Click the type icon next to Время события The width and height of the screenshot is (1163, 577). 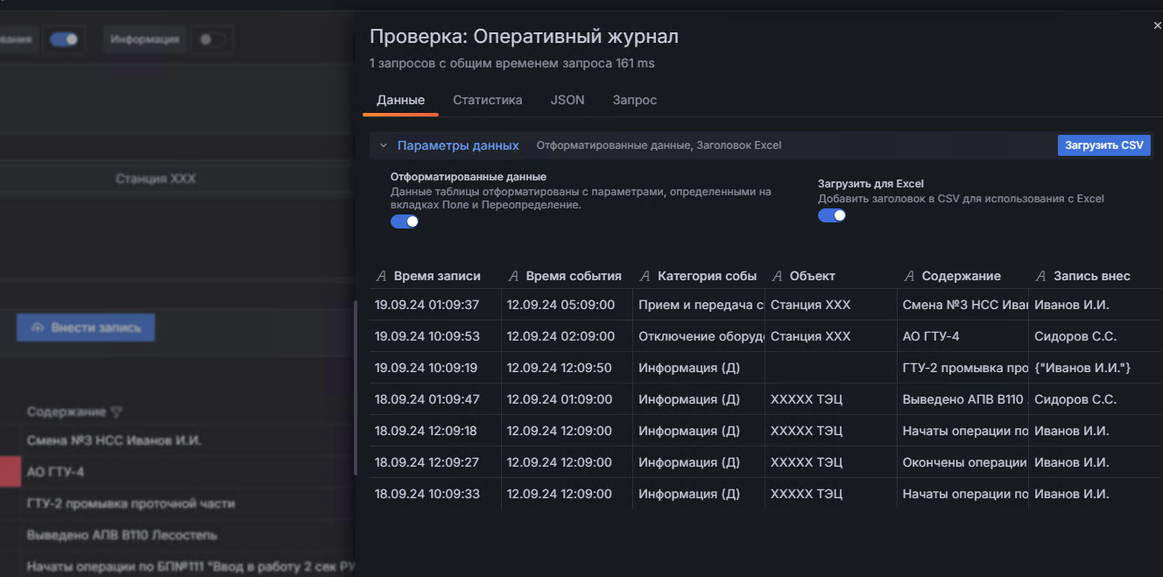513,276
